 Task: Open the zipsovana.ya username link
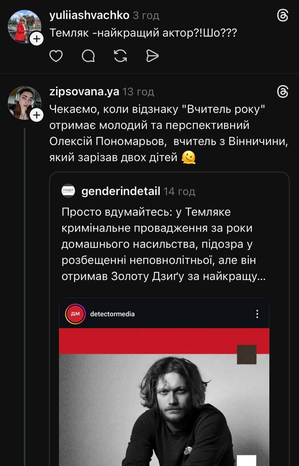click(84, 92)
